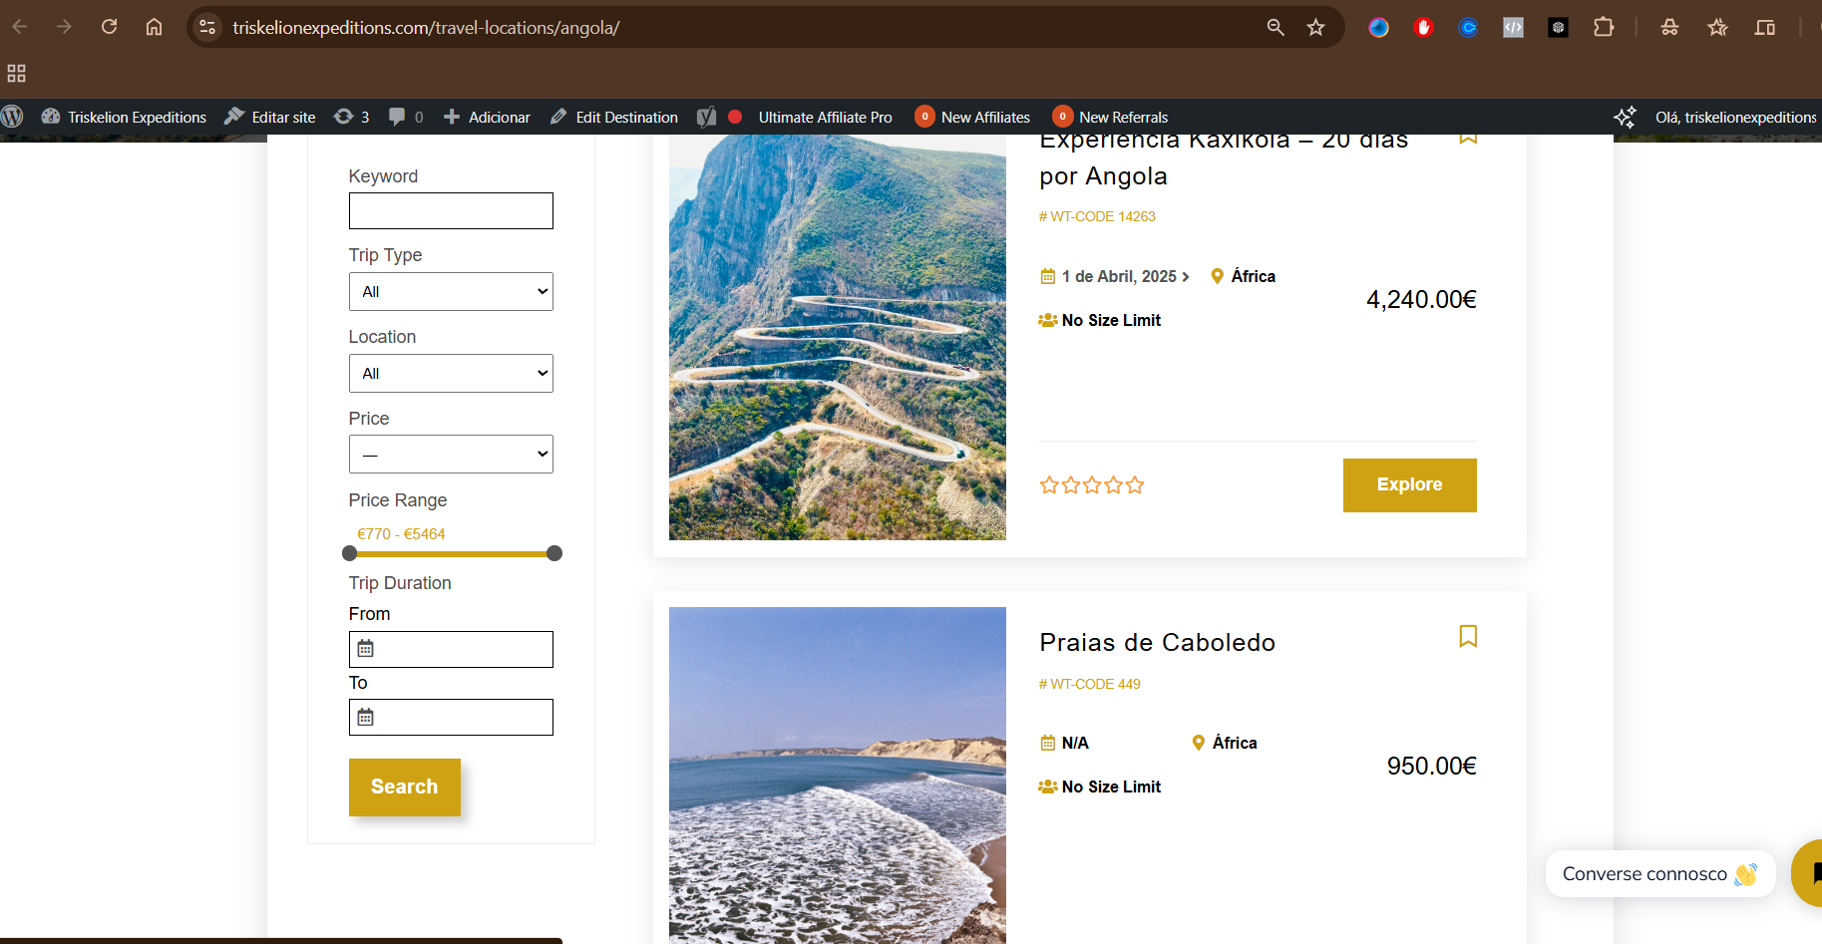Open the blue circular C extension
The image size is (1822, 944).
(x=1468, y=27)
